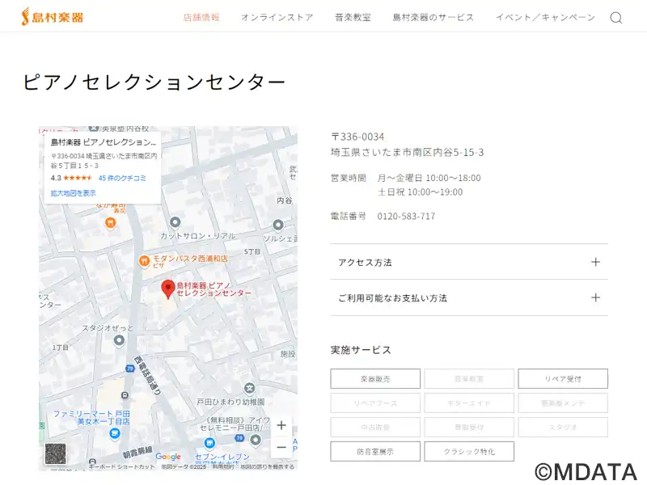Screen dimensions: 647x485
Task: Click the アイワセレモニー戸田店 map marker
Action: coord(256,440)
